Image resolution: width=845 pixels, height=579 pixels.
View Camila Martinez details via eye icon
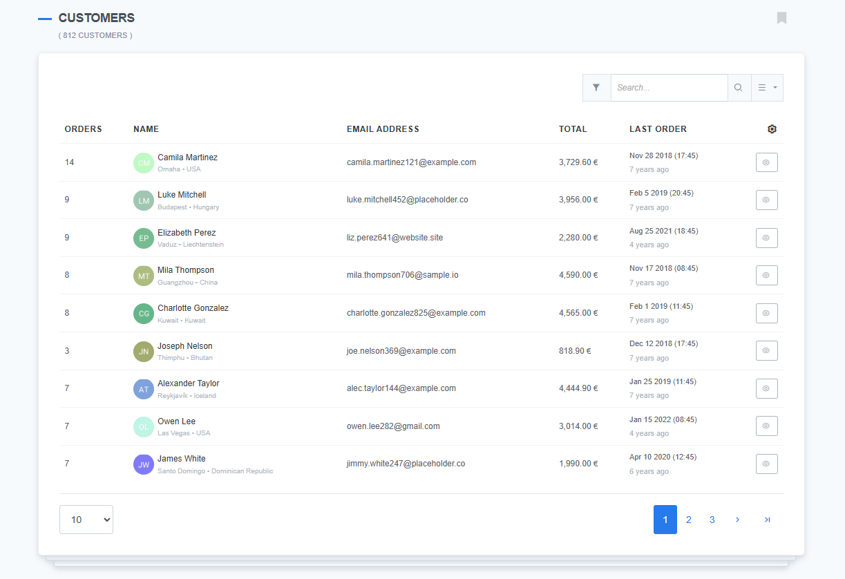pos(766,162)
